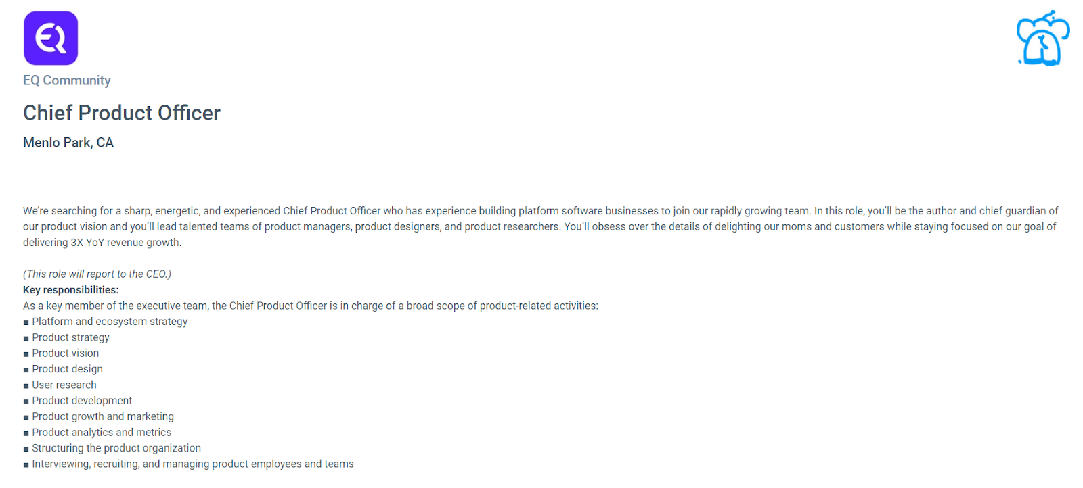The width and height of the screenshot is (1083, 488).
Task: Select the Chief Product Officer title
Action: click(122, 113)
